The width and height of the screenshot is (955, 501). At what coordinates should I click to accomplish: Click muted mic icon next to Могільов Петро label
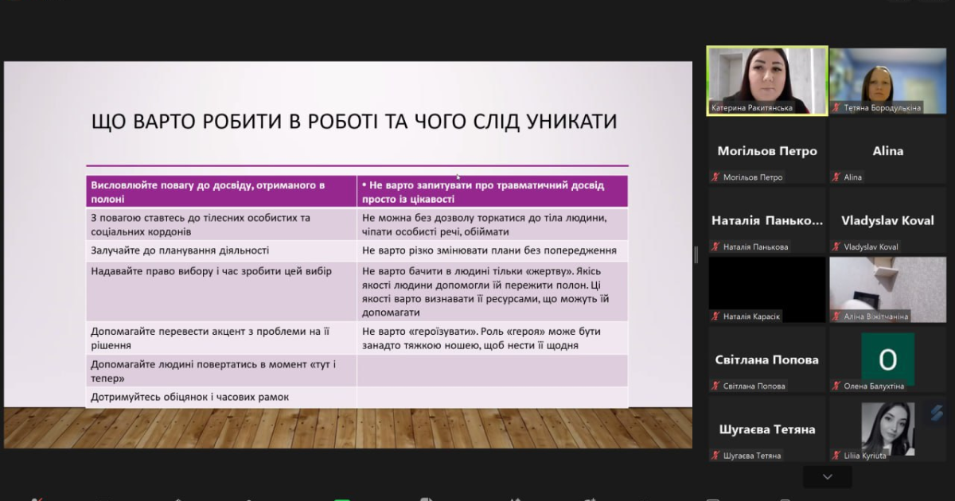[x=715, y=177]
